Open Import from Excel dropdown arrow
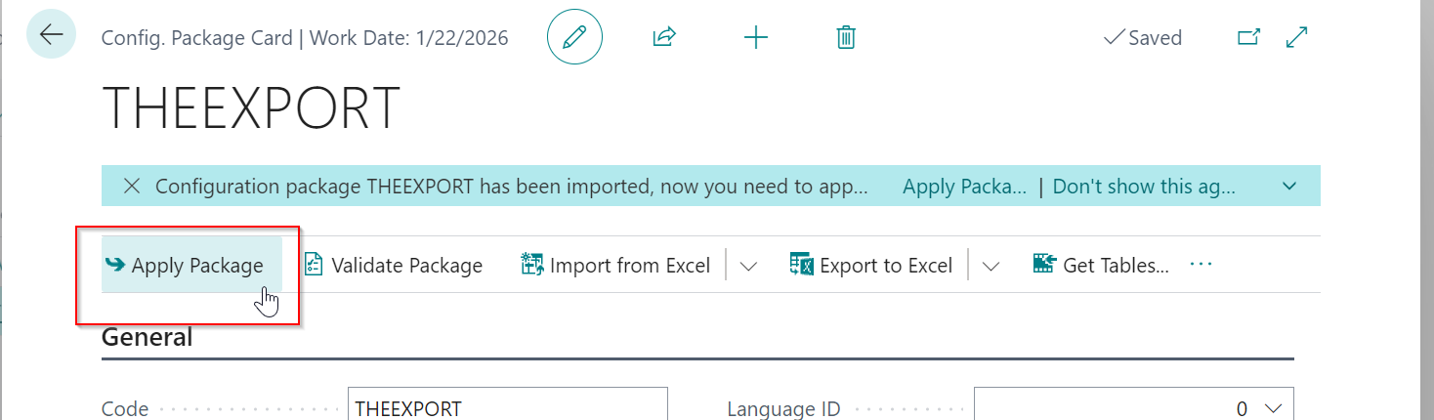1434x420 pixels. pyautogui.click(x=748, y=266)
